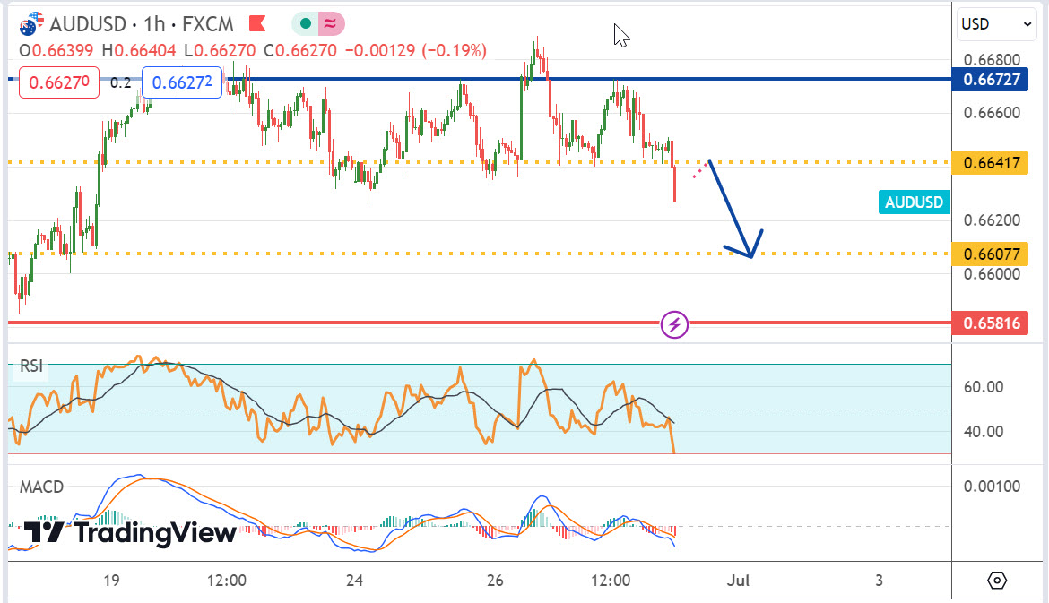The width and height of the screenshot is (1049, 603).
Task: Toggle the green market status dot
Action: (306, 23)
